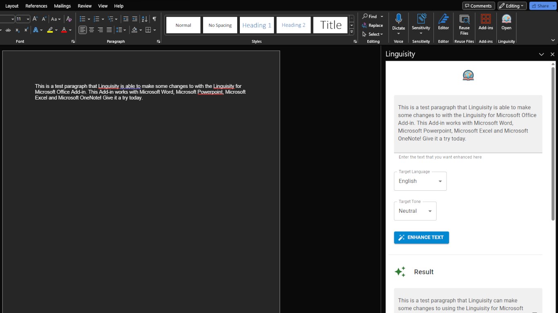The height and width of the screenshot is (313, 558).
Task: Increase the font size
Action: pyautogui.click(x=35, y=19)
